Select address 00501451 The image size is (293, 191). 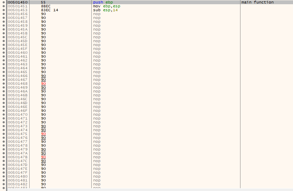(18, 6)
